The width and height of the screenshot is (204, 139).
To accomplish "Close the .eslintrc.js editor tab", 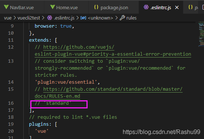I will pyautogui.click(x=177, y=7).
